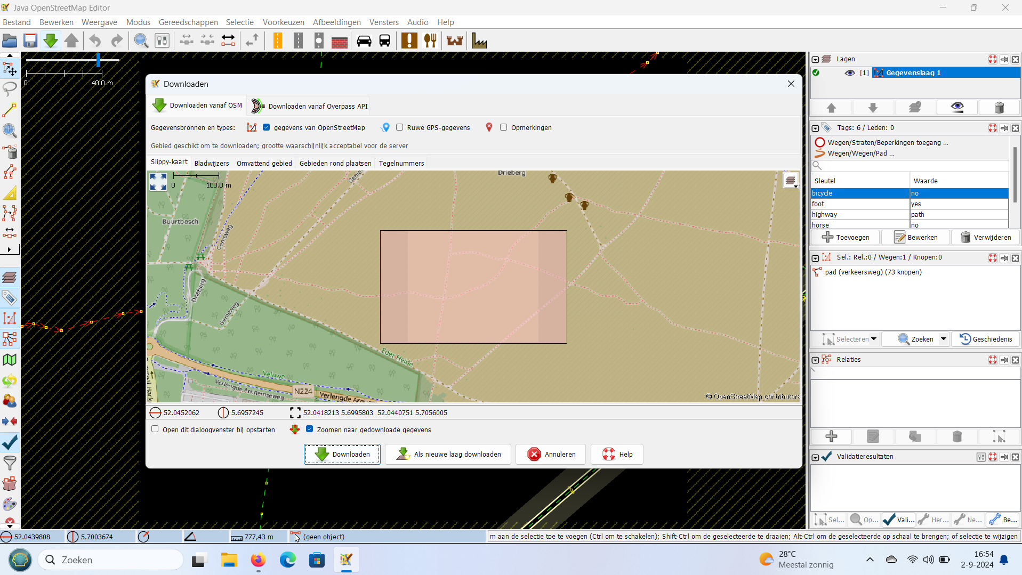The image size is (1022, 575).
Task: Open the filter funnel sidebar icon
Action: [x=10, y=463]
